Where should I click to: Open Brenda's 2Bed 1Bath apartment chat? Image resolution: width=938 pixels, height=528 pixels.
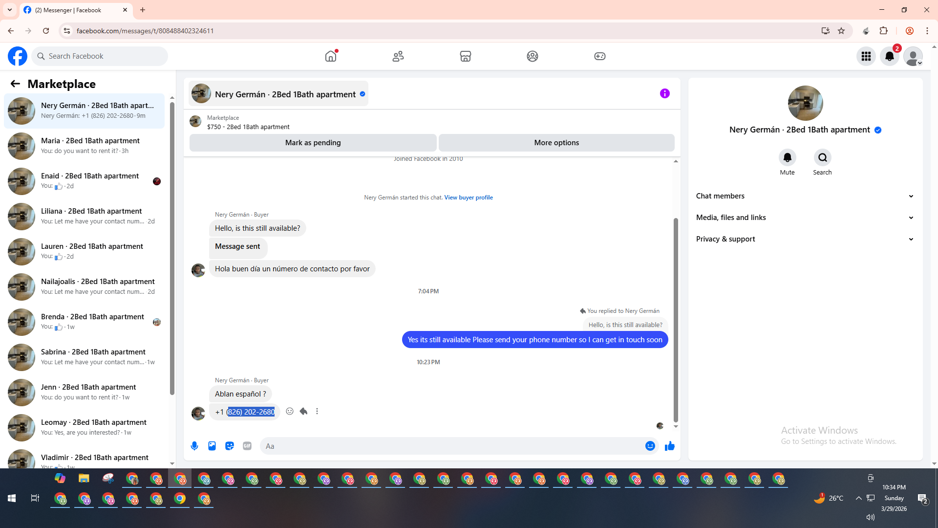pyautogui.click(x=85, y=322)
